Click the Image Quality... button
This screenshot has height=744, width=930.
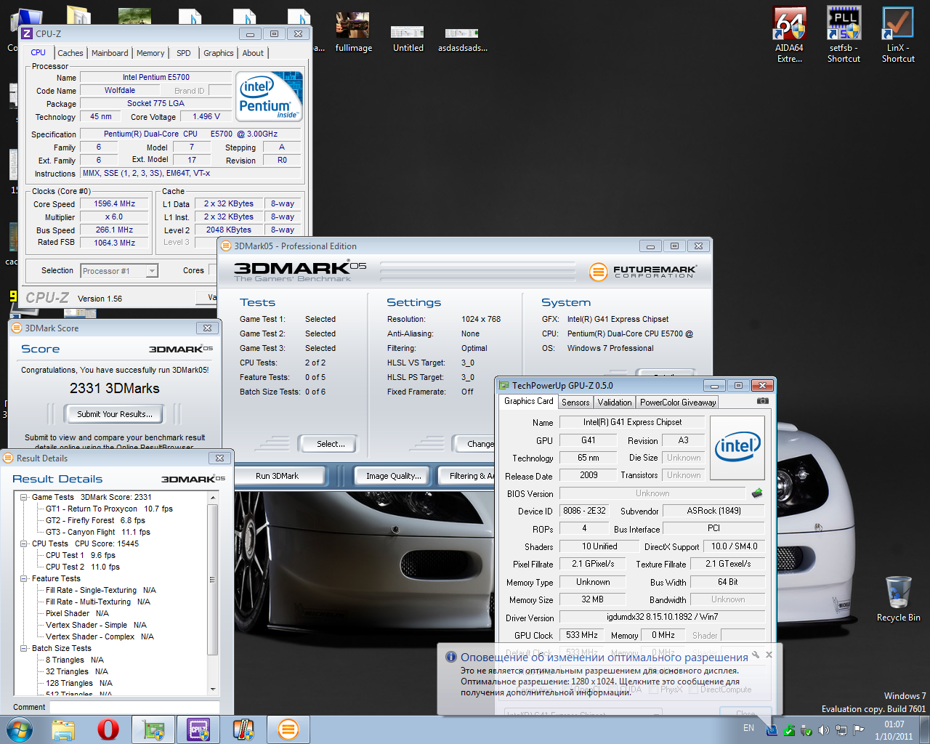394,476
